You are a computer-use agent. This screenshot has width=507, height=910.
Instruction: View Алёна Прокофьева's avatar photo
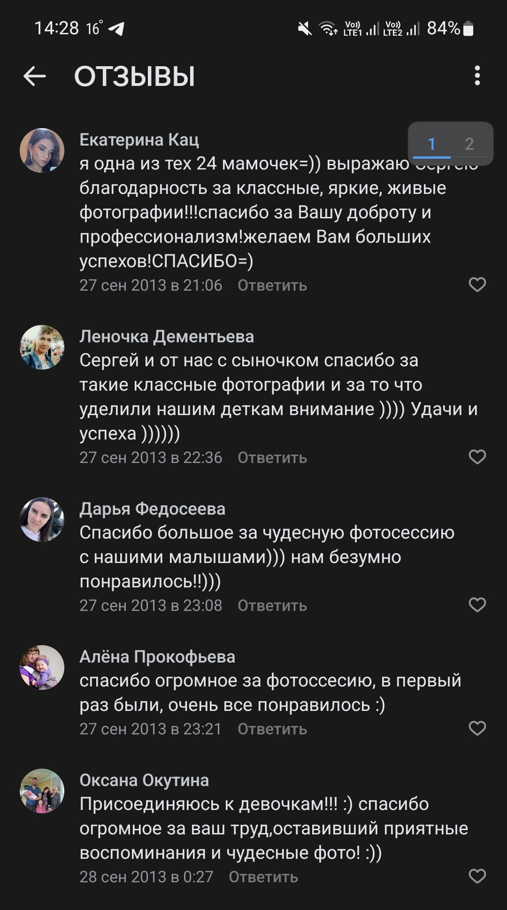[42, 668]
